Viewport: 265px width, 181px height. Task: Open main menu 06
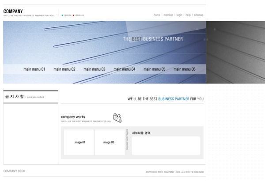click(x=185, y=69)
